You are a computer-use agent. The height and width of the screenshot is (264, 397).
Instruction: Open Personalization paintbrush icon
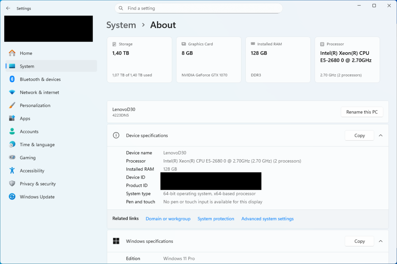12,105
